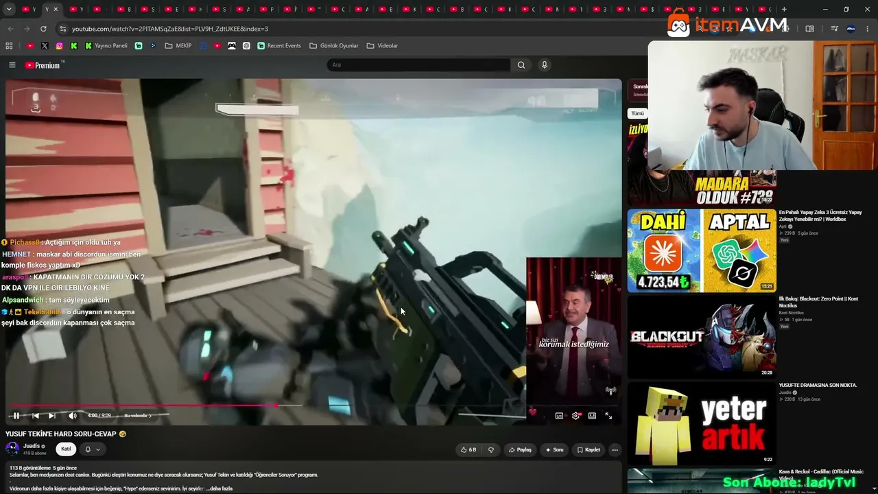
Task: Open the Kont Noctilus channel name
Action: (791, 313)
